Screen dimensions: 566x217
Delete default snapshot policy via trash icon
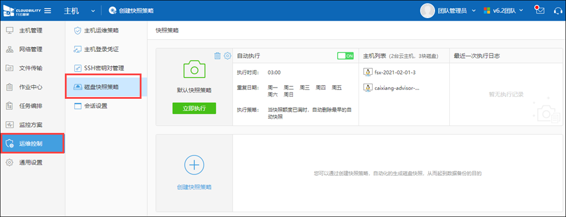pyautogui.click(x=218, y=56)
